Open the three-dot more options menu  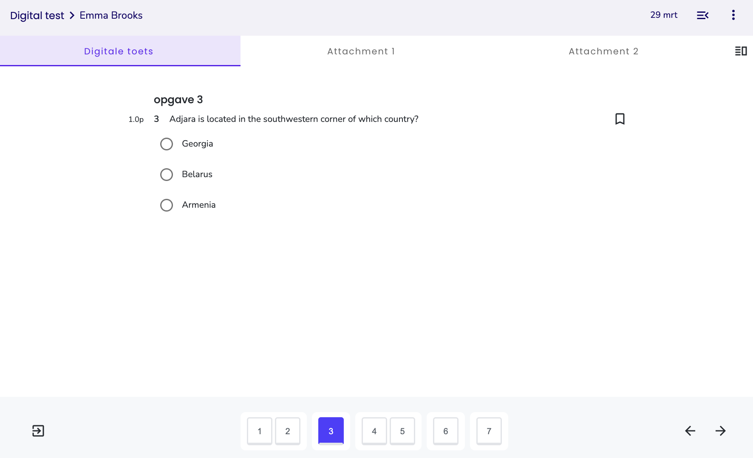point(733,15)
